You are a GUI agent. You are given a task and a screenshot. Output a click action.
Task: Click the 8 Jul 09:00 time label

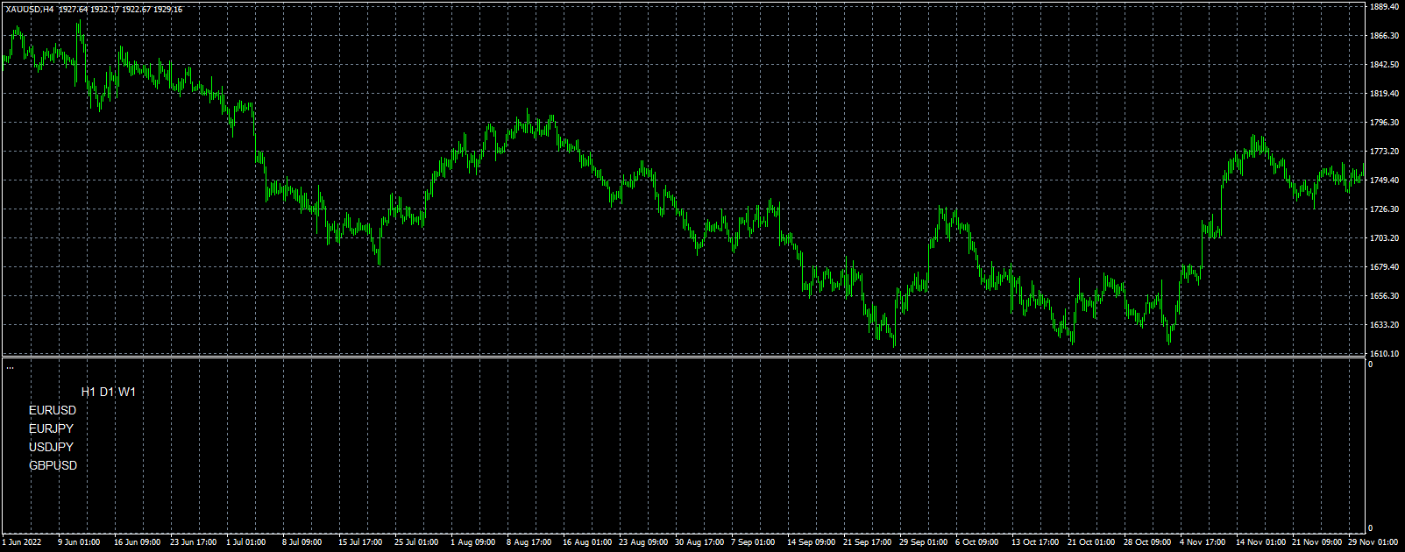click(302, 542)
